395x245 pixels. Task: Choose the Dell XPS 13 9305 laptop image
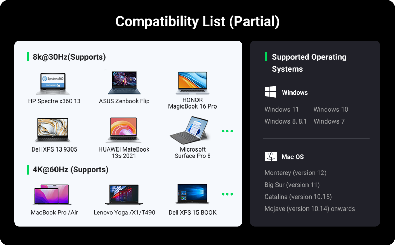53,130
